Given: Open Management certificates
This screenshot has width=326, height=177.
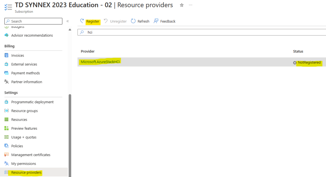Looking at the screenshot, I should pos(31,155).
